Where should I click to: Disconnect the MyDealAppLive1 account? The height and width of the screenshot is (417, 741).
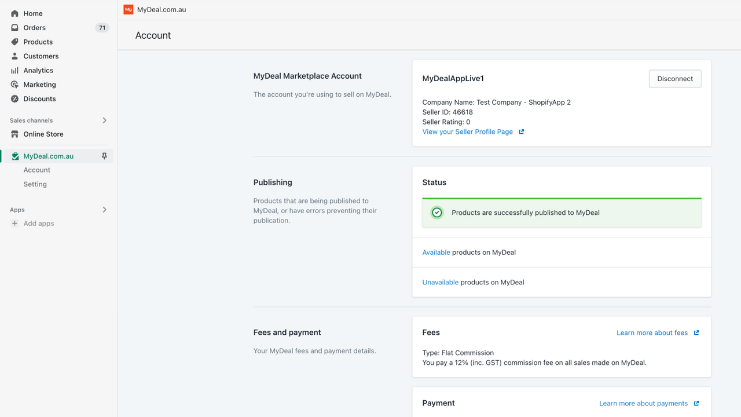click(x=675, y=78)
